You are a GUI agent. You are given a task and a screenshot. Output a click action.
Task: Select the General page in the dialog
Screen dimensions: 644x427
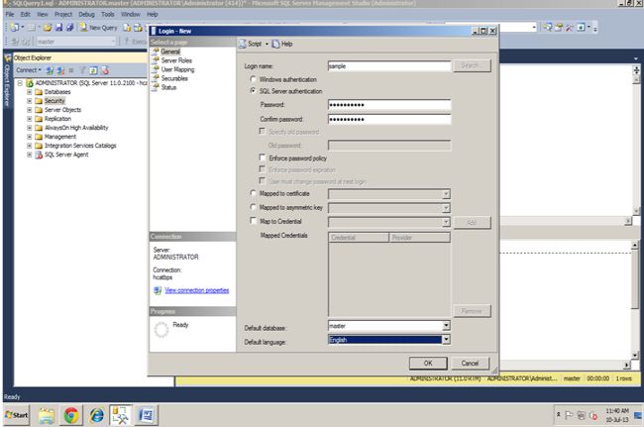(170, 52)
